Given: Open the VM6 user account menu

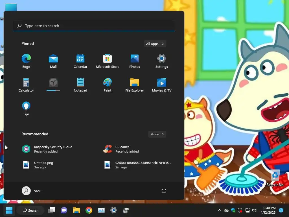Looking at the screenshot, I should (x=32, y=191).
